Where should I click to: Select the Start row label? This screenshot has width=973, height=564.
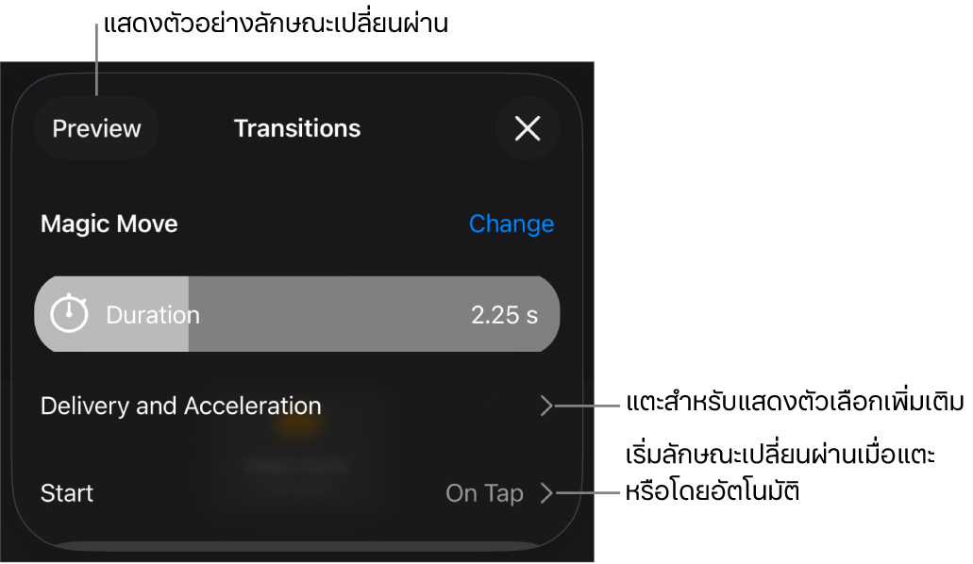(66, 493)
